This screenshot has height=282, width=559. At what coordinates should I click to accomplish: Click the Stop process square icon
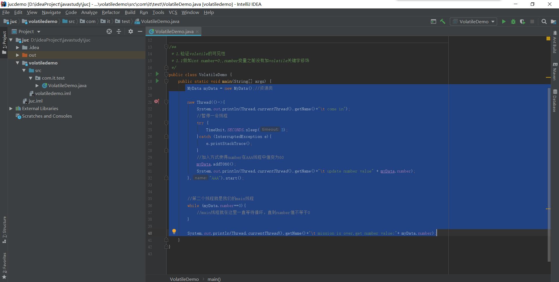[x=532, y=21]
